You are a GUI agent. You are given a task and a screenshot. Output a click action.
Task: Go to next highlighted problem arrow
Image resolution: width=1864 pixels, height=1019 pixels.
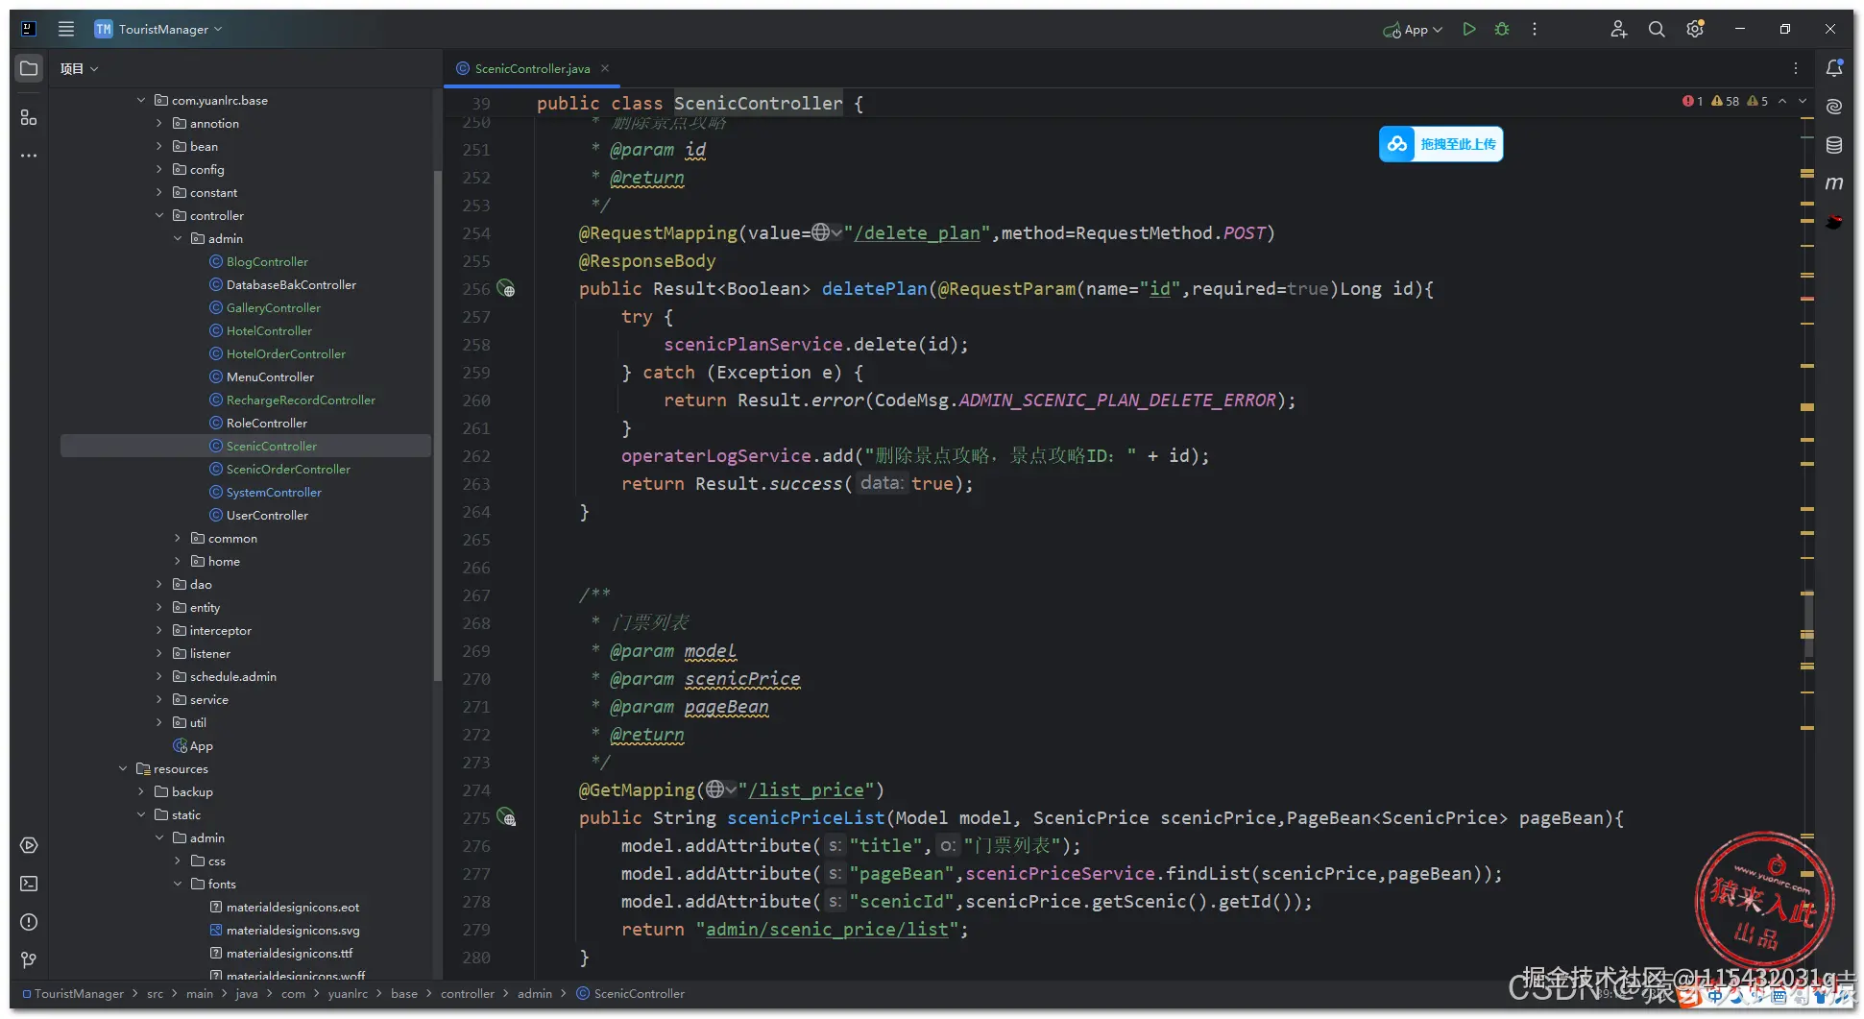tap(1803, 101)
